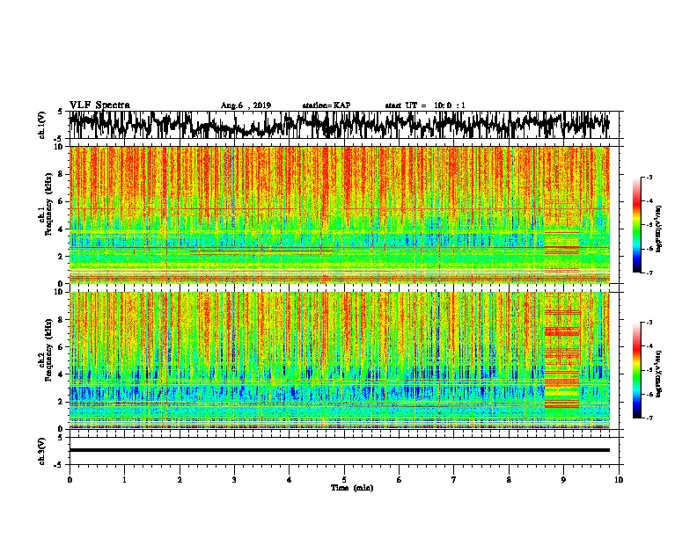Screen dimensions: 697x538
Task: Click time axis tick label "1"
Action: tap(124, 480)
